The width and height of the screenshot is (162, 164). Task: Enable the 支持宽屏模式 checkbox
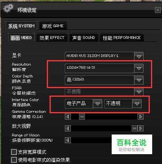click(x=14, y=152)
